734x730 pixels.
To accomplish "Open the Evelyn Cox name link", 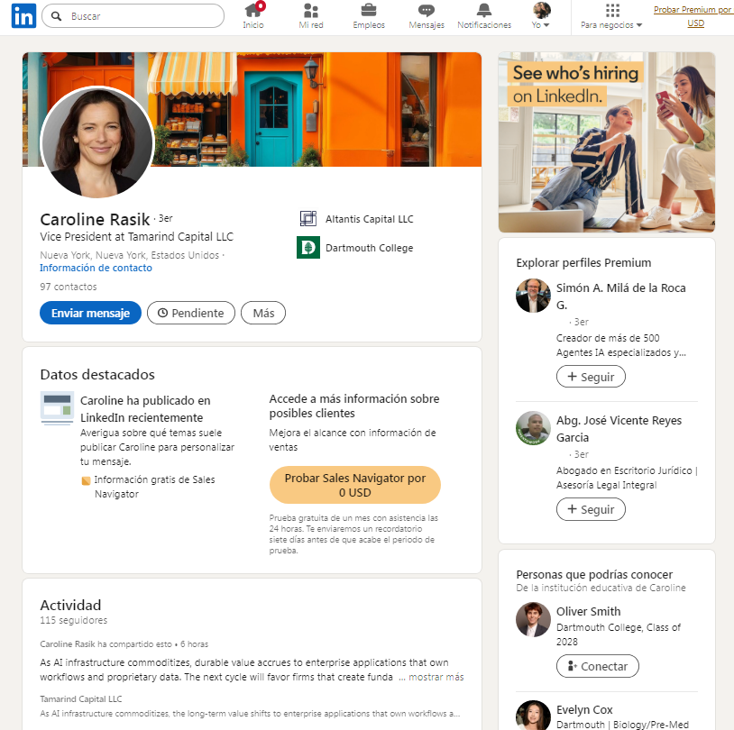I will click(584, 710).
